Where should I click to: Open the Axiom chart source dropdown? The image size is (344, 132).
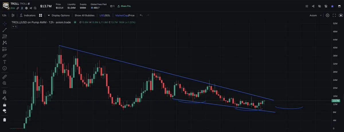tap(316, 15)
